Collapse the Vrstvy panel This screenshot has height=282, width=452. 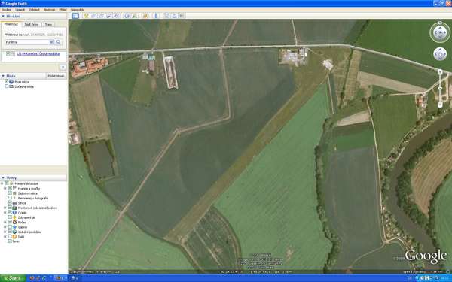pos(3,177)
